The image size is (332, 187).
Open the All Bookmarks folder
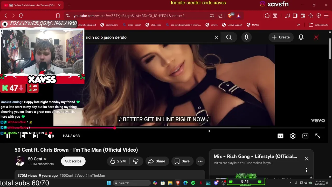[319, 25]
